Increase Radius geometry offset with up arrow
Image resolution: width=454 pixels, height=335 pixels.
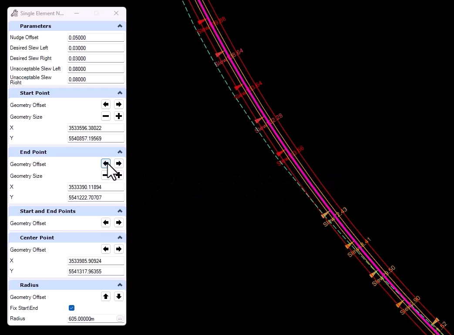pos(106,296)
